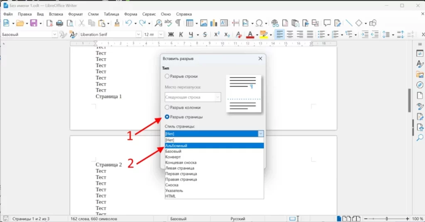Click the Русский language status field
This screenshot has width=425, height=222.
[x=238, y=219]
